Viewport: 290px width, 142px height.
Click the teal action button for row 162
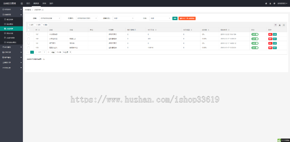click(275, 39)
